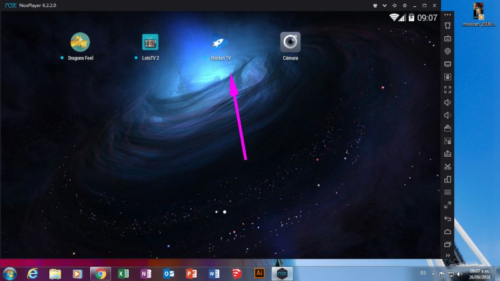The height and width of the screenshot is (281, 500).
Task: Open the virtual location pin tool
Action: click(447, 51)
